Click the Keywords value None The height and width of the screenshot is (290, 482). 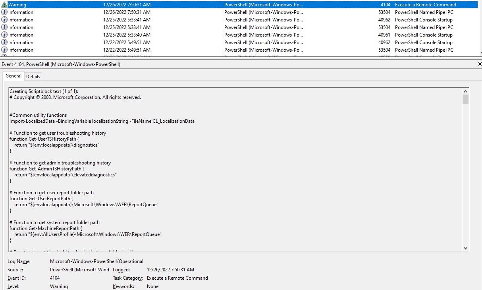[x=152, y=286]
